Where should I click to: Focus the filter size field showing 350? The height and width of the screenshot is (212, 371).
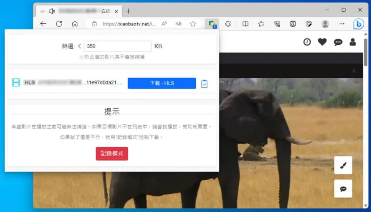118,46
